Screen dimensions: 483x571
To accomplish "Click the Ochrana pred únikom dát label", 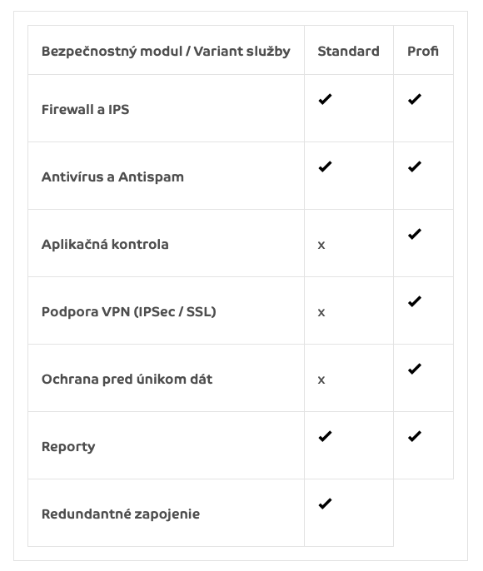I will coord(127,379).
